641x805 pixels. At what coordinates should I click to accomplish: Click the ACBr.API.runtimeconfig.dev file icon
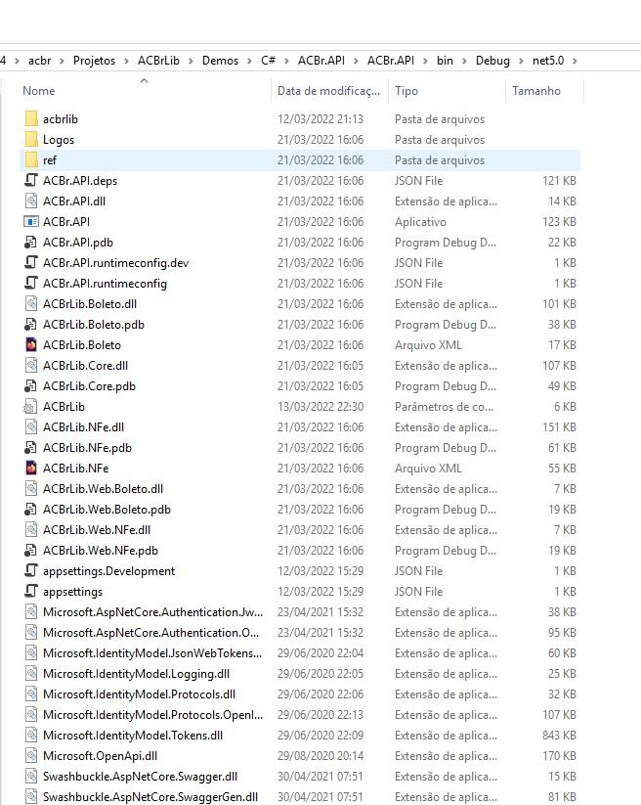[31, 263]
